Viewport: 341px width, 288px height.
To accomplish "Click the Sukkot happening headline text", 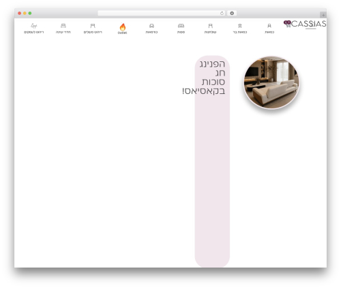I will pyautogui.click(x=204, y=77).
